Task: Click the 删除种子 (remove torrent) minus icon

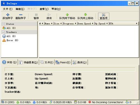Action: click(x=21, y=15)
